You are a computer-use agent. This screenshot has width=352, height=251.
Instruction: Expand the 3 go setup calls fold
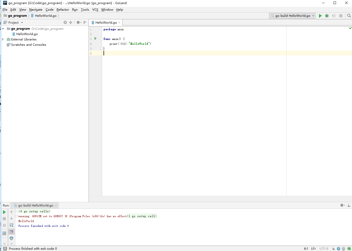[x=17, y=211]
